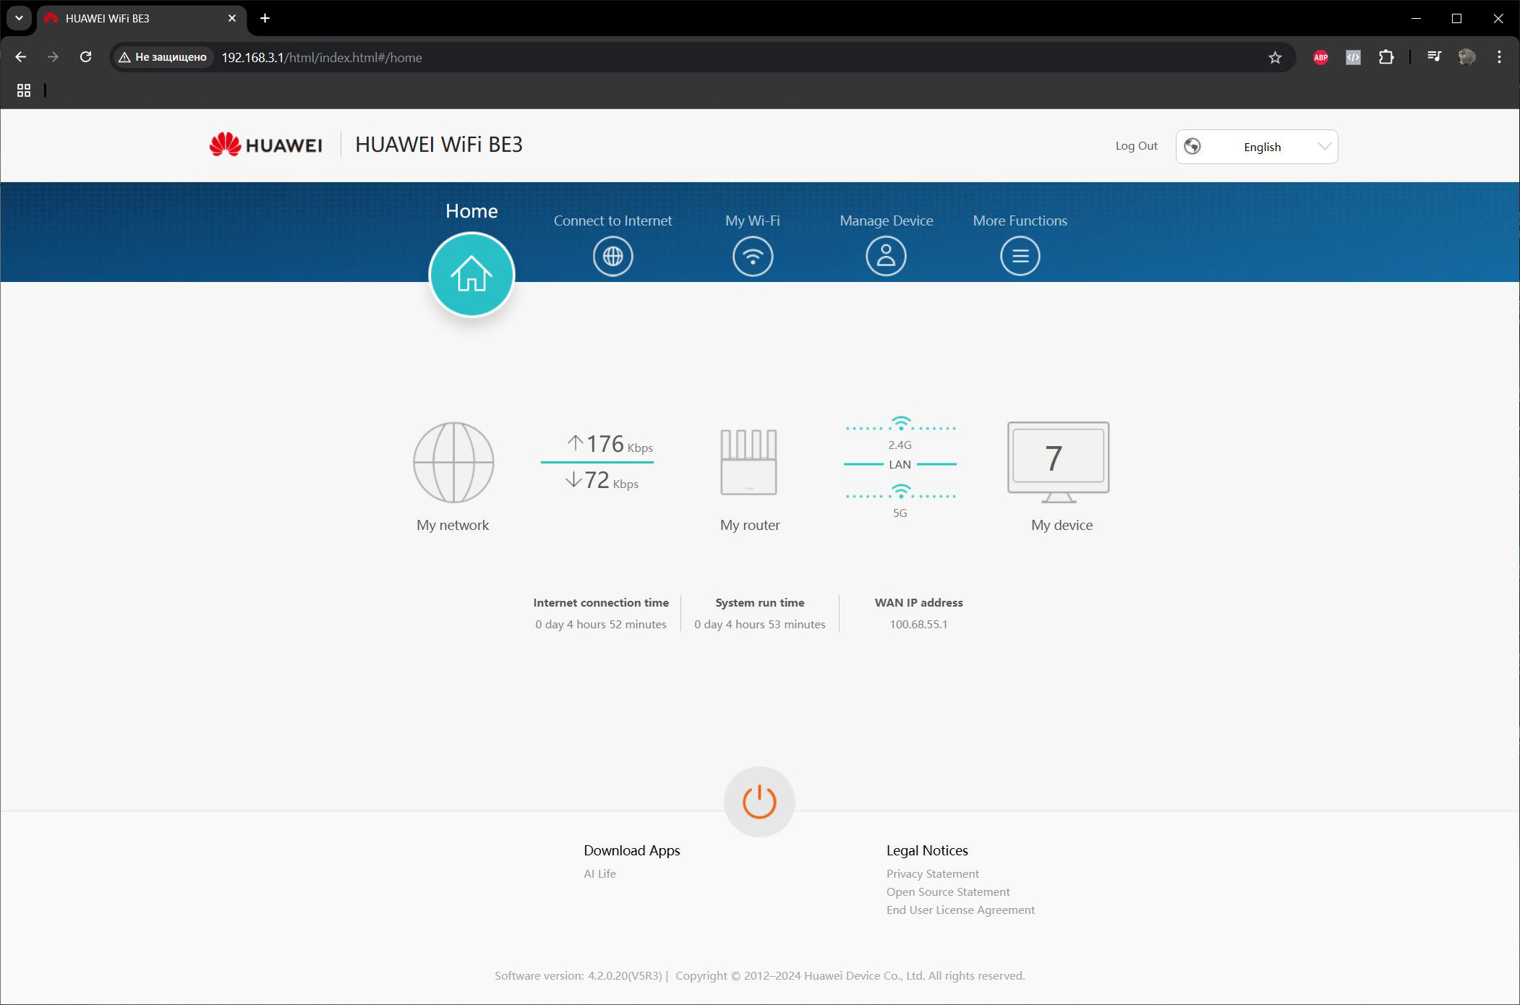Open the Privacy Statement link
This screenshot has height=1005, width=1520.
click(x=932, y=873)
